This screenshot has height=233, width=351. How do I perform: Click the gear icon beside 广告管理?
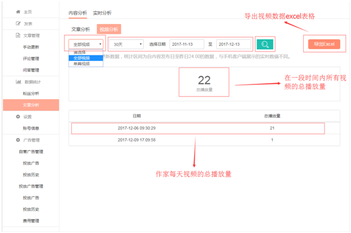pyautogui.click(x=18, y=140)
